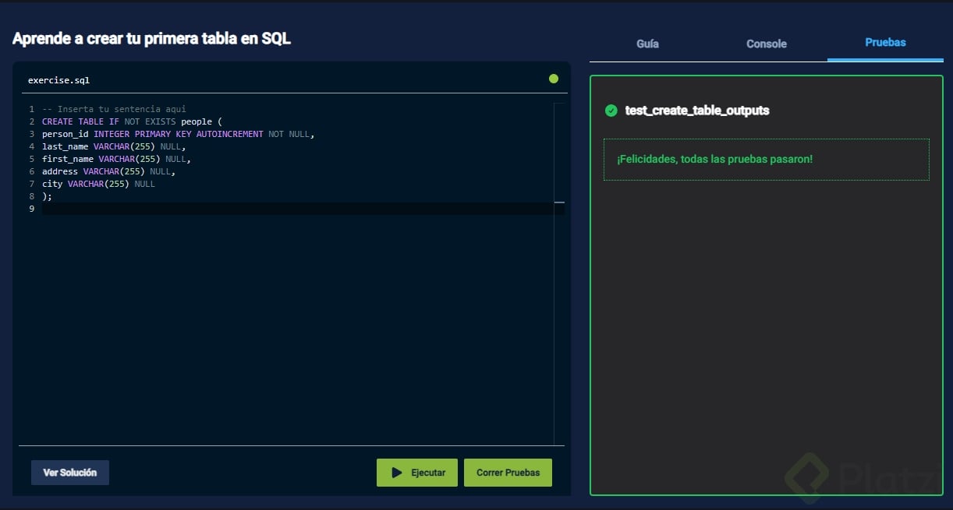Click the closing parenthesis line 8

pos(47,196)
